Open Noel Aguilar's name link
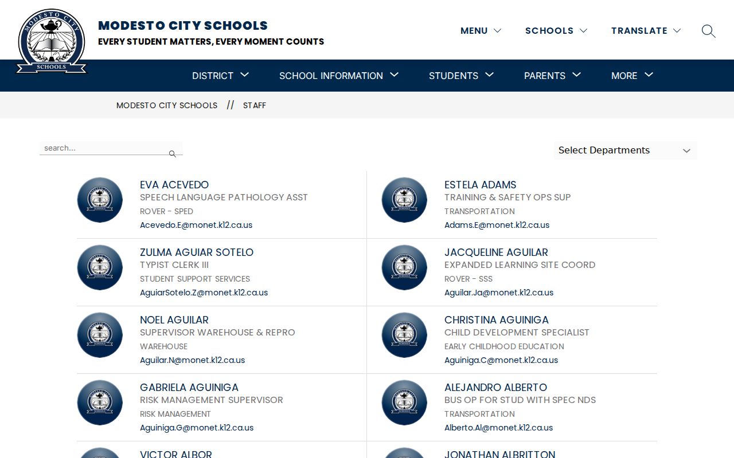The image size is (734, 458). pos(174,320)
